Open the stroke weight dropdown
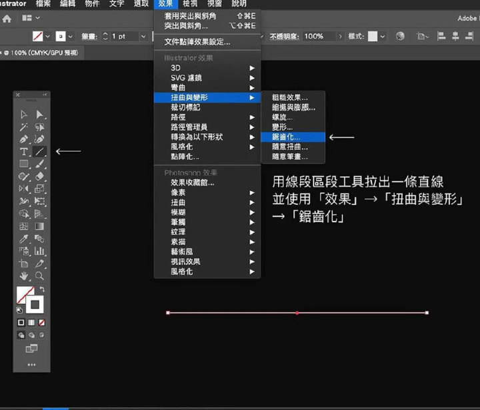Viewport: 480px width, 410px height. coord(143,37)
